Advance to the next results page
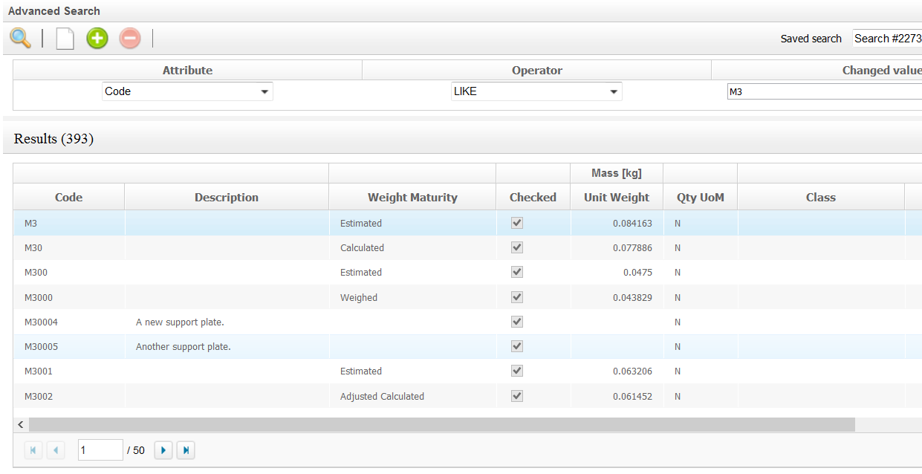The width and height of the screenshot is (922, 474). click(163, 450)
